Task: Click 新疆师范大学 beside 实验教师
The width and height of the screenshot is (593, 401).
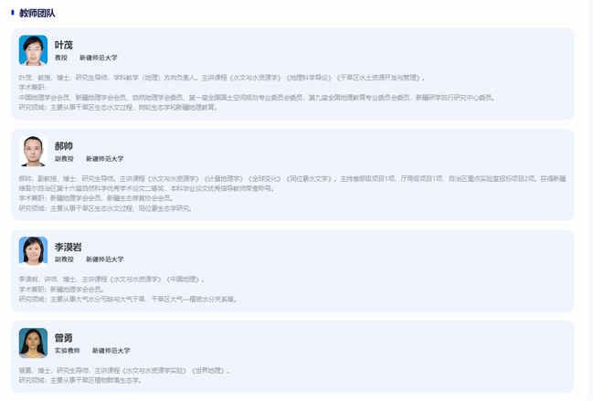Action: click(111, 350)
